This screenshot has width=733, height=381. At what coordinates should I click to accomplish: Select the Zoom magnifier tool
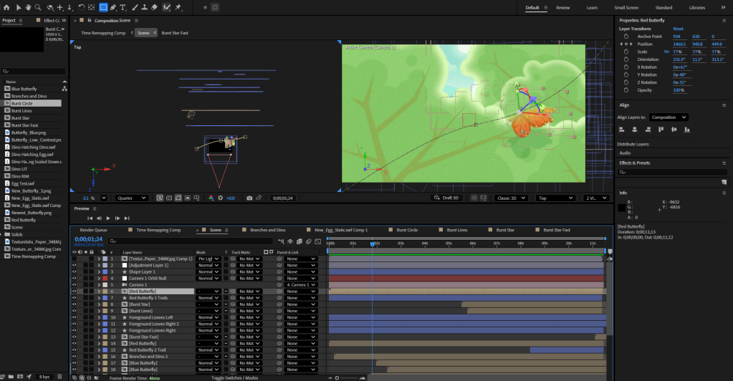pos(37,7)
